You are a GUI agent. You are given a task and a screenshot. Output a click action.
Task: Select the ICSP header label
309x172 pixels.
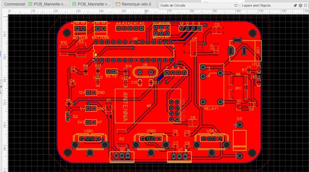pos(162,30)
